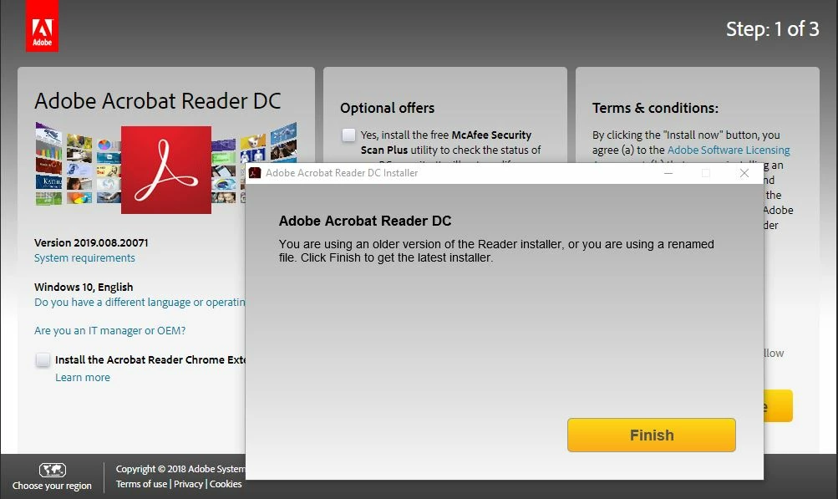
Task: Click Choose your region in footer
Action: click(52, 486)
